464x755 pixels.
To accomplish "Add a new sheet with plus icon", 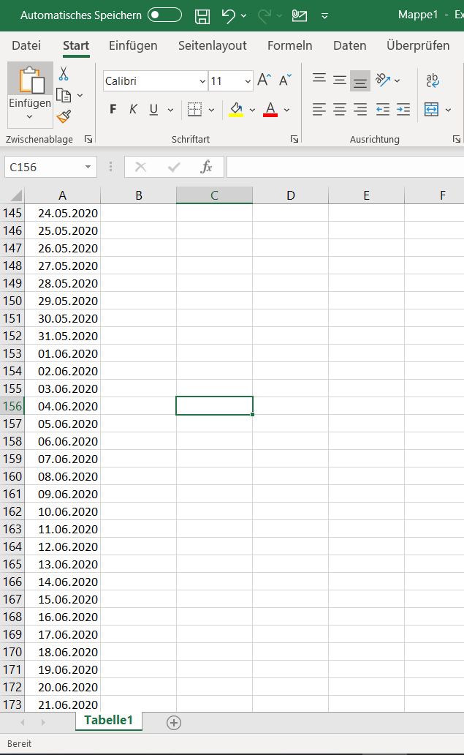I will pos(174,723).
